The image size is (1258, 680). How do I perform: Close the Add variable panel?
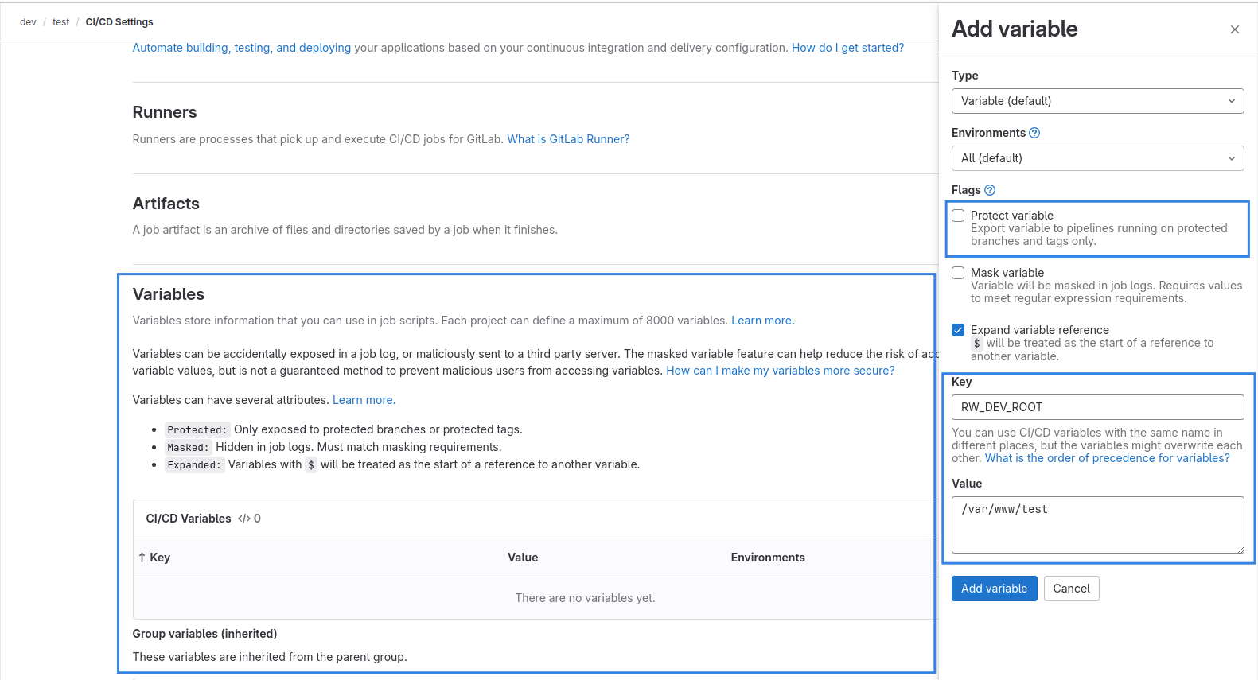1234,29
